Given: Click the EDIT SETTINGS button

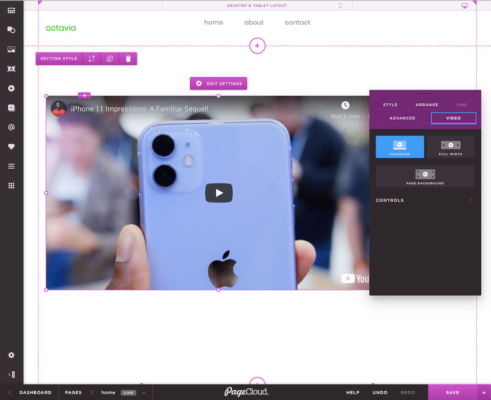Looking at the screenshot, I should tap(218, 84).
